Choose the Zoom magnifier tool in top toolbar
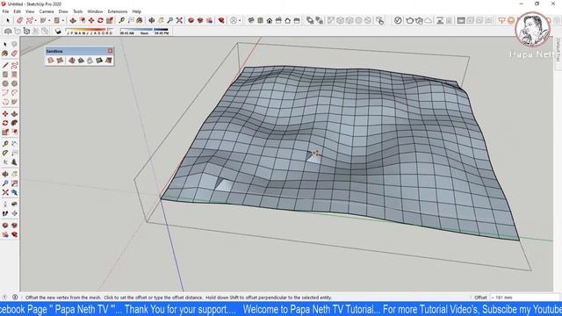The height and width of the screenshot is (316, 562). point(170,21)
